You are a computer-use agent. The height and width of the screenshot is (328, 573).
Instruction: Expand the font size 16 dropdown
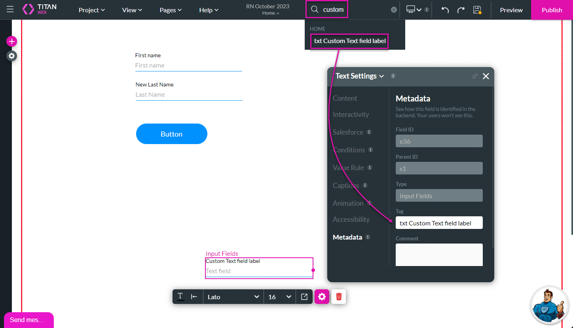[x=280, y=297]
